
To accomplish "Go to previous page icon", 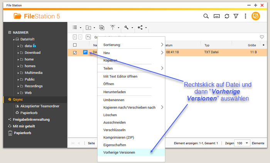I will coord(79,143).
